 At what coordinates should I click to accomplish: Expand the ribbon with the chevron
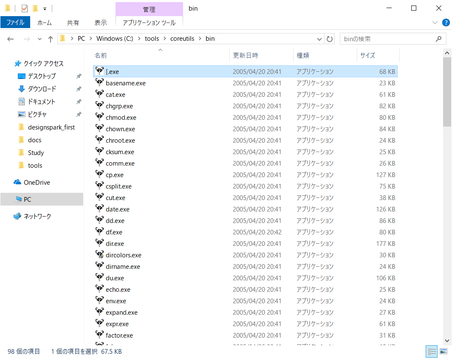[x=435, y=23]
